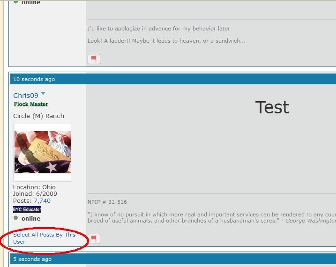Image resolution: width=336 pixels, height=267 pixels.
Task: Click the ladder to heaven signature line
Action: point(166,41)
